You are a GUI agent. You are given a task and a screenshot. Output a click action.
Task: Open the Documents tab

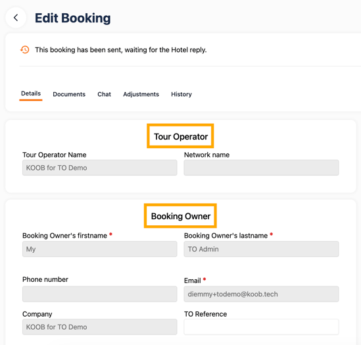(69, 94)
